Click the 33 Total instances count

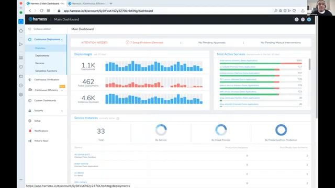pyautogui.click(x=101, y=131)
